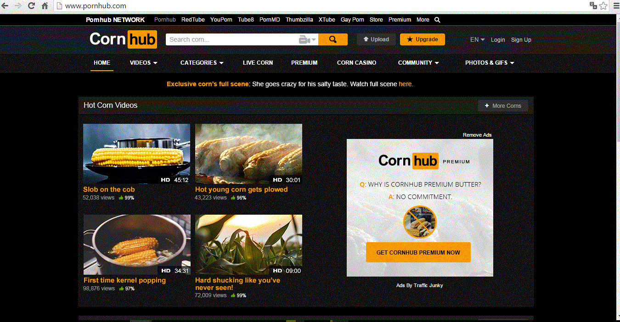Open the Slob on the cob thumbnail
Viewport: 620px width, 322px height.
136,154
